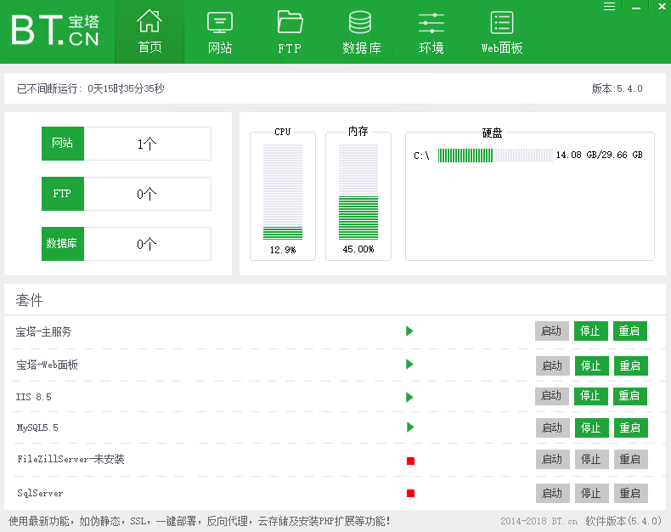Click the 软件版本(5.4.0) footer text

[623, 521]
